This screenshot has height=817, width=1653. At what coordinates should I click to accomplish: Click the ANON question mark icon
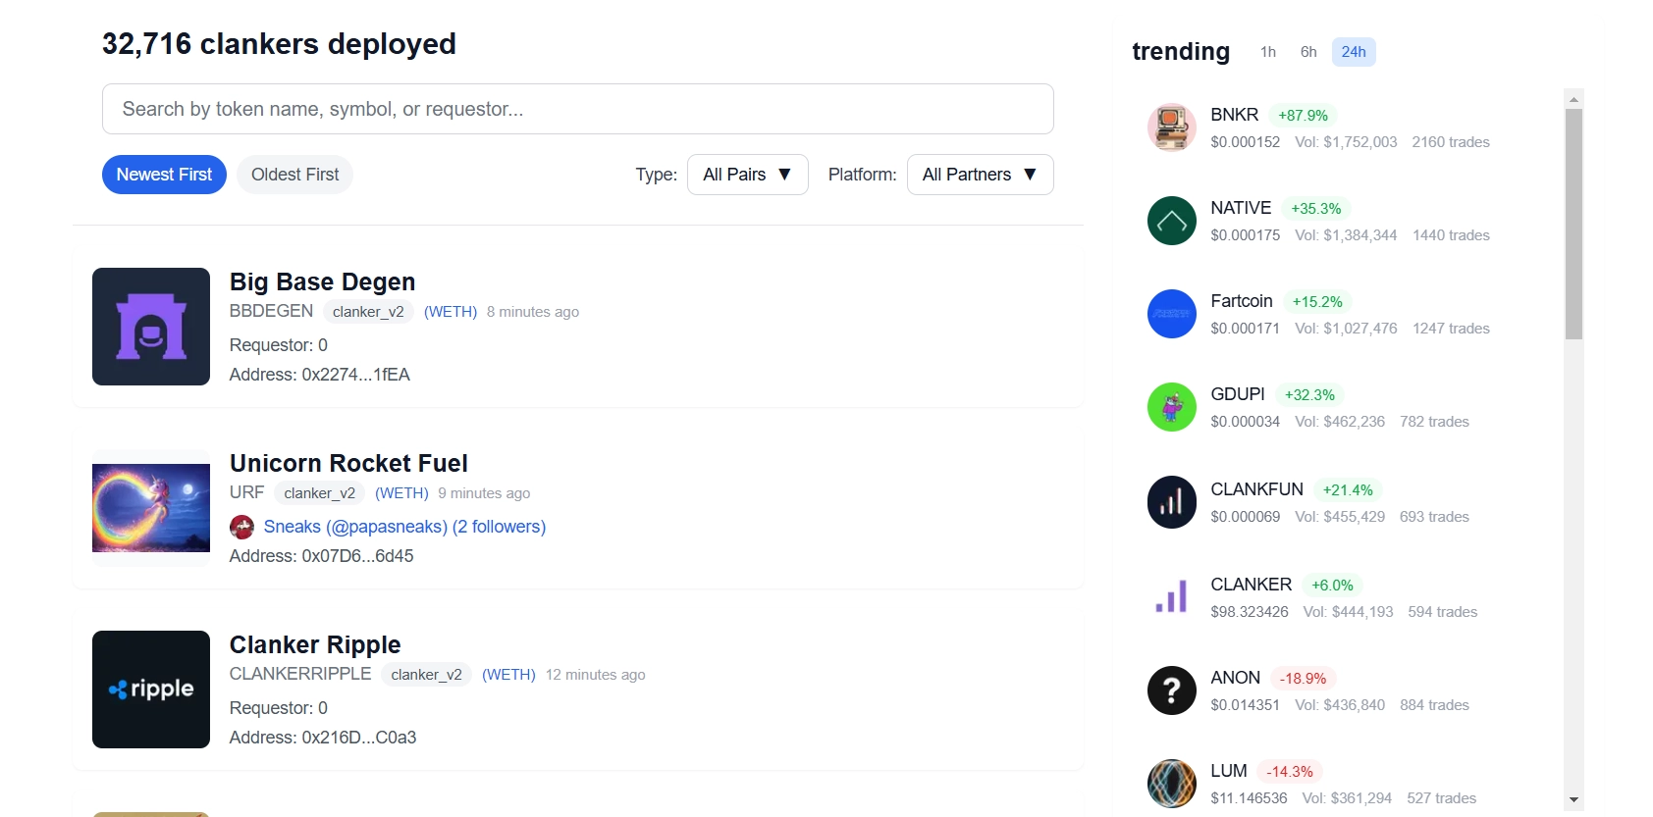pos(1172,690)
